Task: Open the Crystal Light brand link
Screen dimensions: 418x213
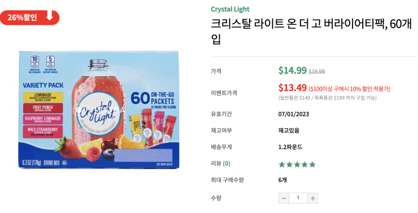Action: pyautogui.click(x=230, y=9)
